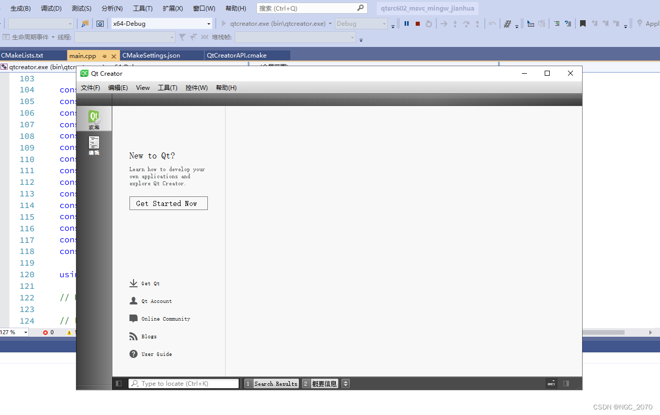Open the Online Community link
The width and height of the screenshot is (660, 415).
tap(133, 319)
